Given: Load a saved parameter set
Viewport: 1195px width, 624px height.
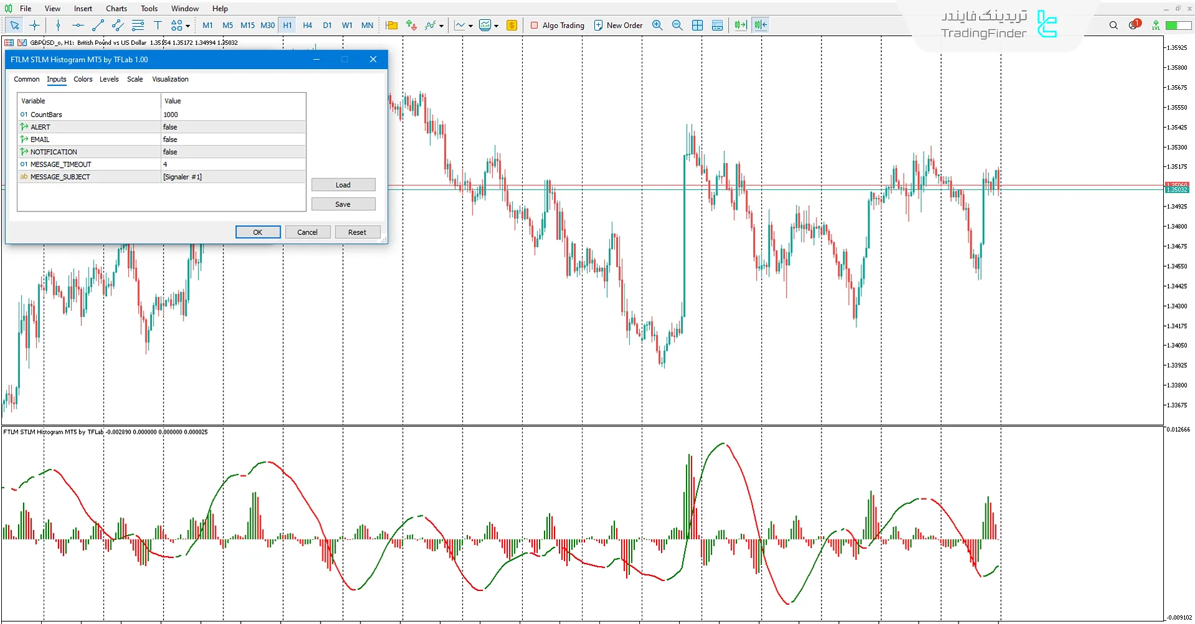Looking at the screenshot, I should [343, 184].
